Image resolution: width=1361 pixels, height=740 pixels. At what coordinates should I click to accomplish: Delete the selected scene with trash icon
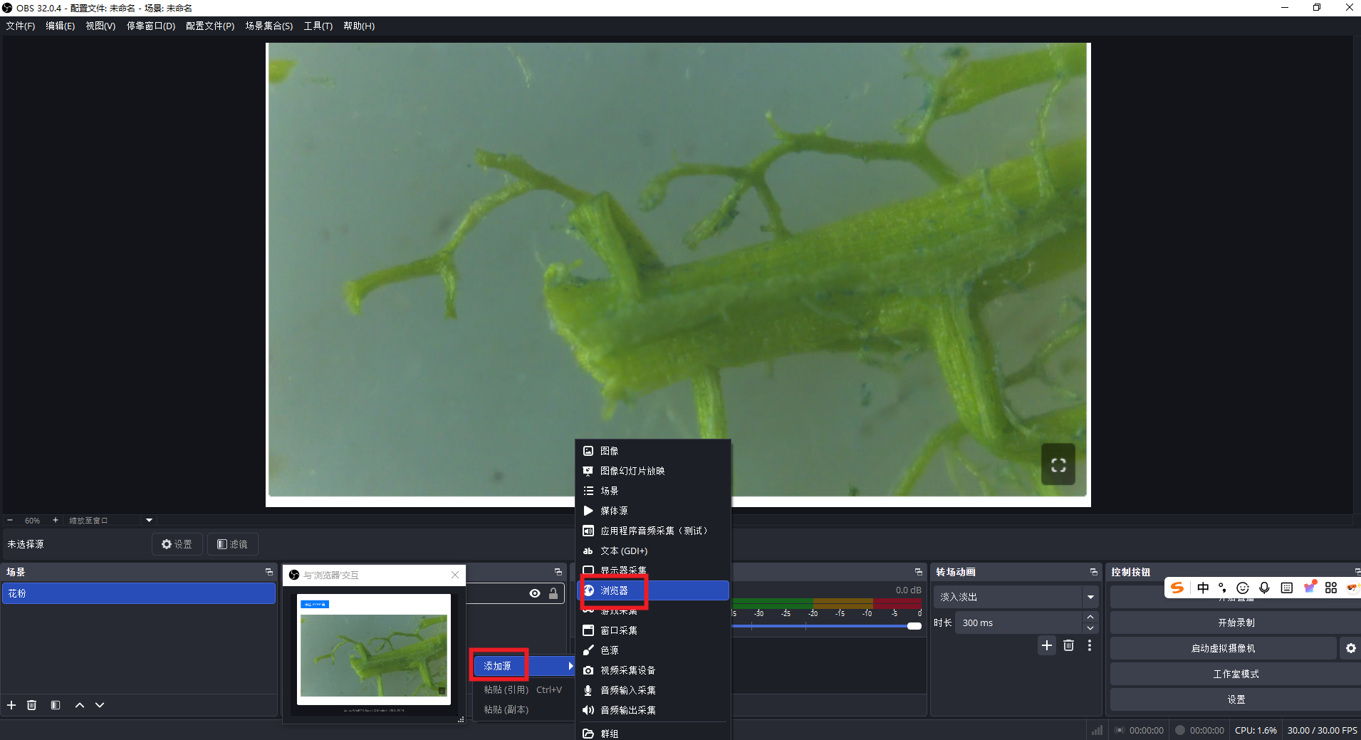click(x=32, y=705)
